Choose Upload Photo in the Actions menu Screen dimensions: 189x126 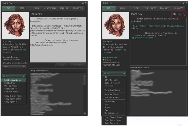click(x=11, y=86)
